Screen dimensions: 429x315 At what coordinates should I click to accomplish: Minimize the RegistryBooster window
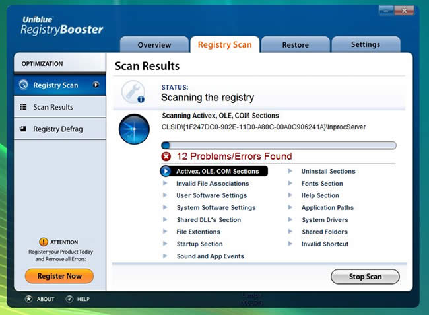pos(386,11)
